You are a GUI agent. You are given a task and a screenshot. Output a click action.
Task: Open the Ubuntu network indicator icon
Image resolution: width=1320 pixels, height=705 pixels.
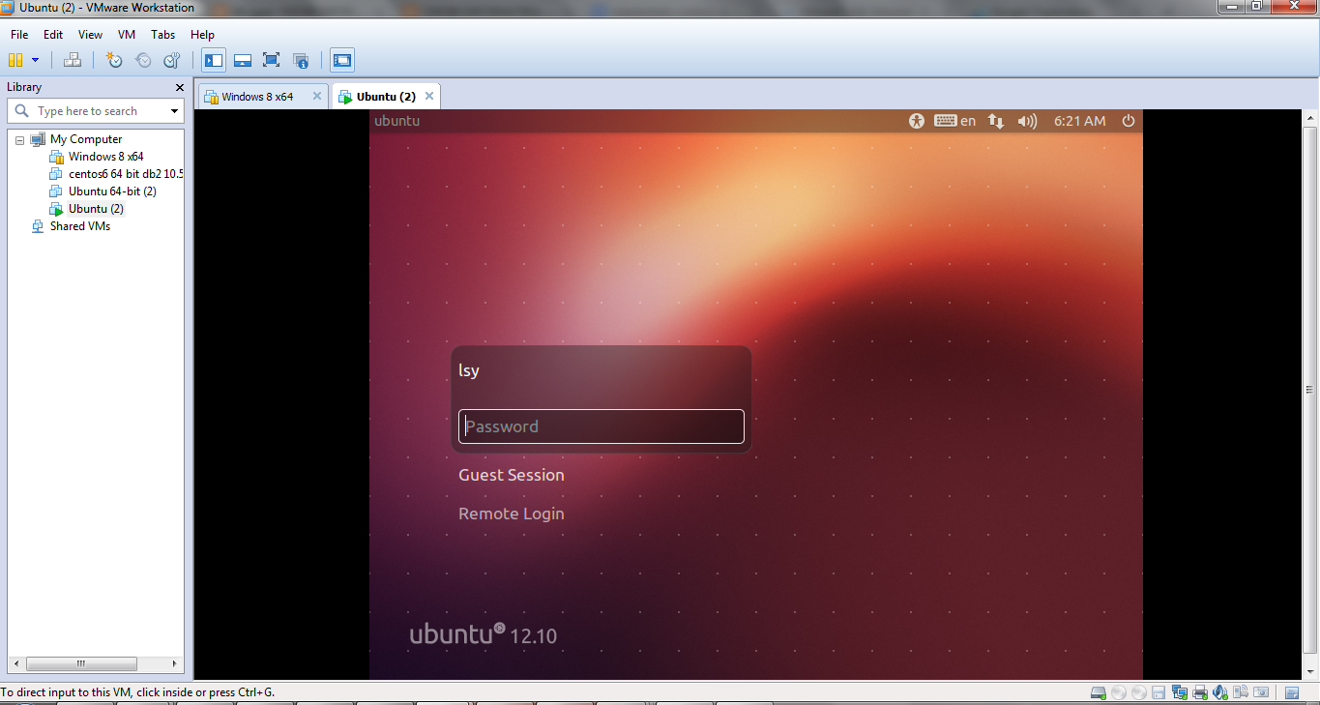coord(996,121)
